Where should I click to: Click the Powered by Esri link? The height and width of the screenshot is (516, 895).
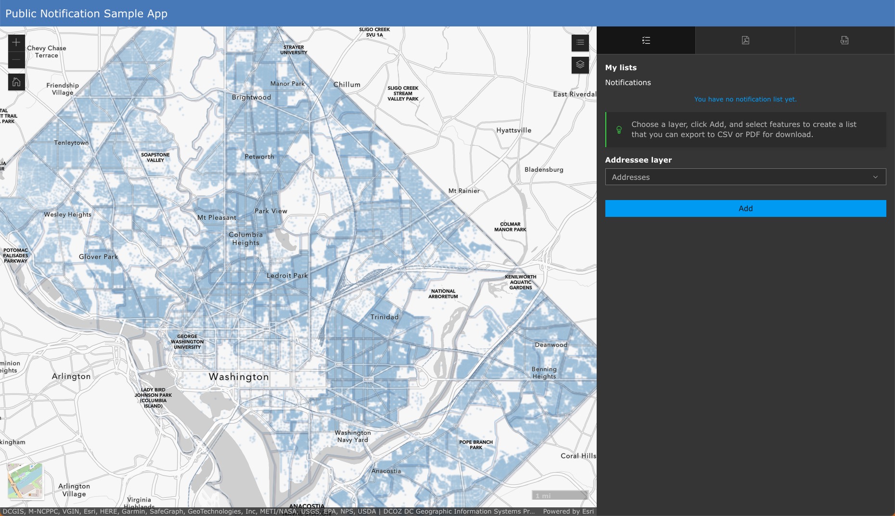point(569,511)
